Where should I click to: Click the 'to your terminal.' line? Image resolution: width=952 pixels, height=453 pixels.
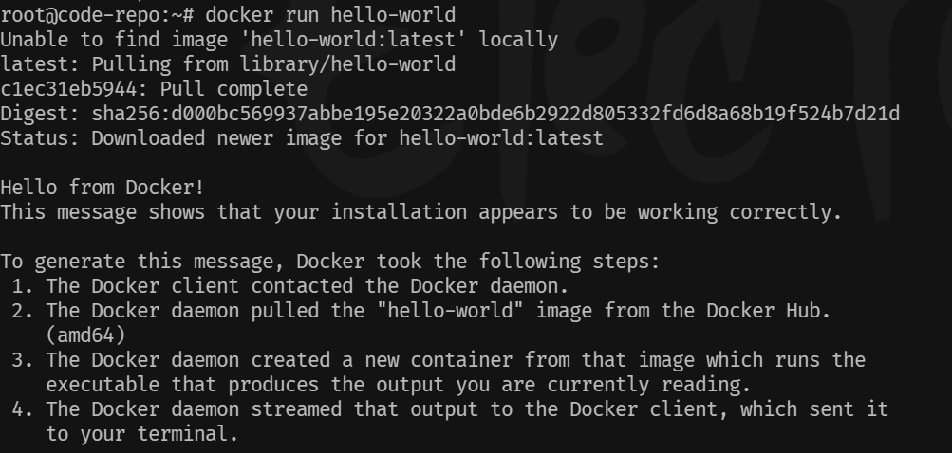[x=142, y=434]
